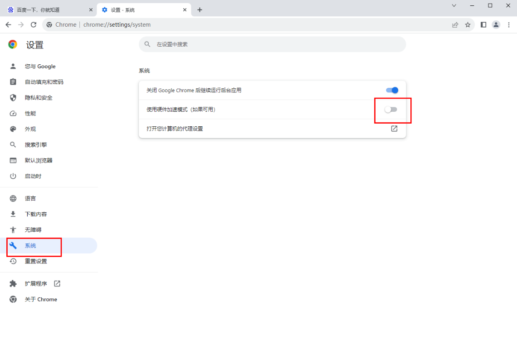This screenshot has height=339, width=517.
Task: Open a new tab with the plus button
Action: pyautogui.click(x=200, y=10)
